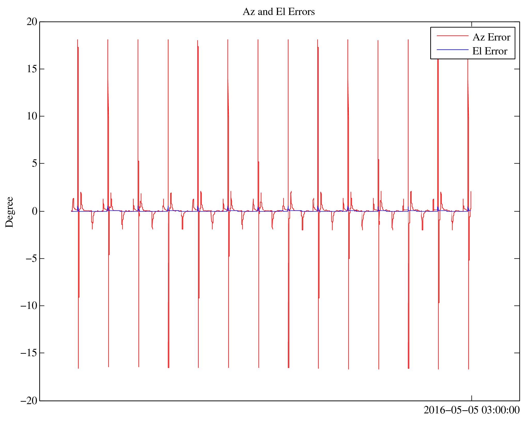Click the right-side tick mark at 15 degrees
The image size is (527, 434).
517,69
